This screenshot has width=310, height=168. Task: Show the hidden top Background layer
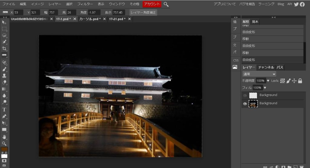245,96
